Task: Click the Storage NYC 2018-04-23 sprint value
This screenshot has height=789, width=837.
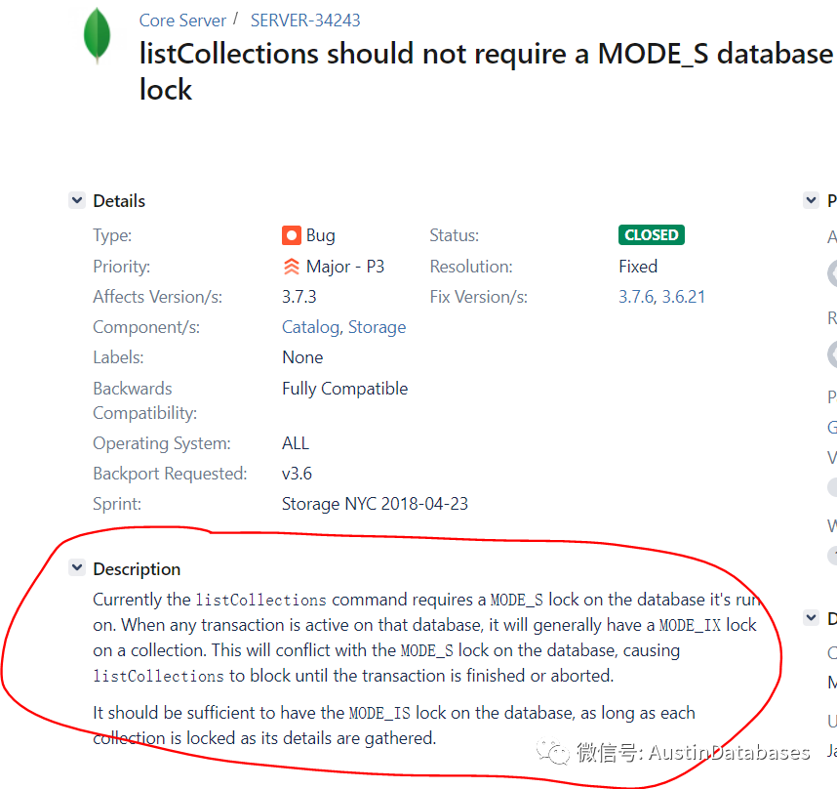Action: [375, 504]
